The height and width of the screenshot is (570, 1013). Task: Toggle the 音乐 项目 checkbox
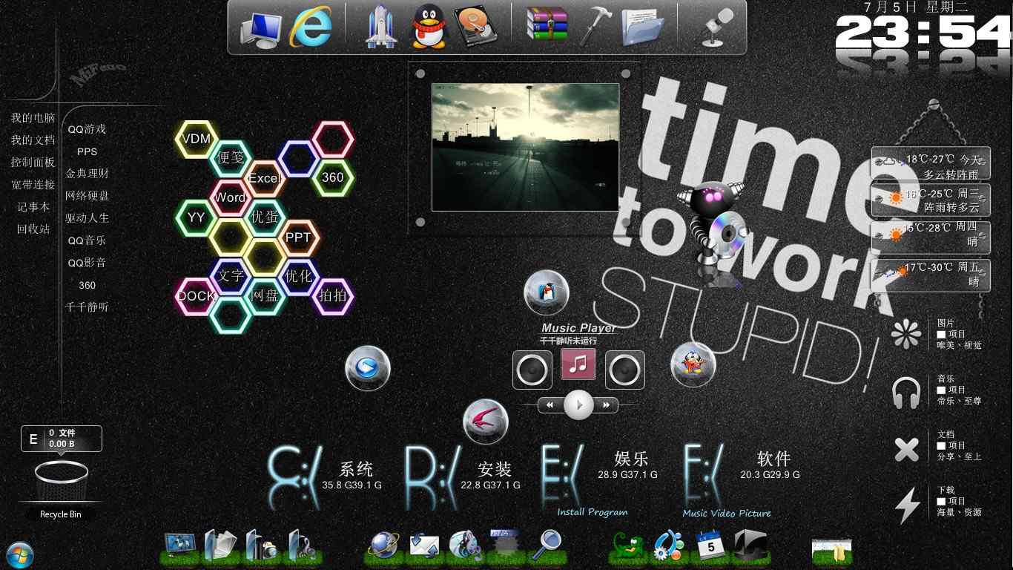click(941, 390)
